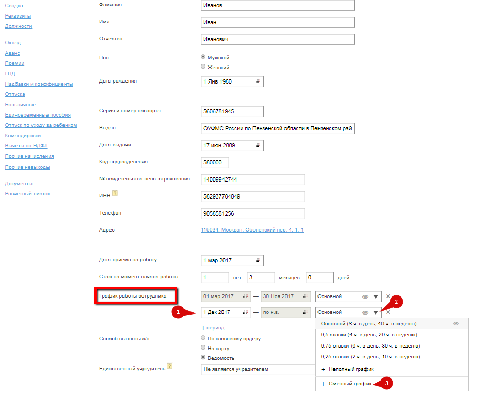Click help question mark next to ИНН

point(115,193)
